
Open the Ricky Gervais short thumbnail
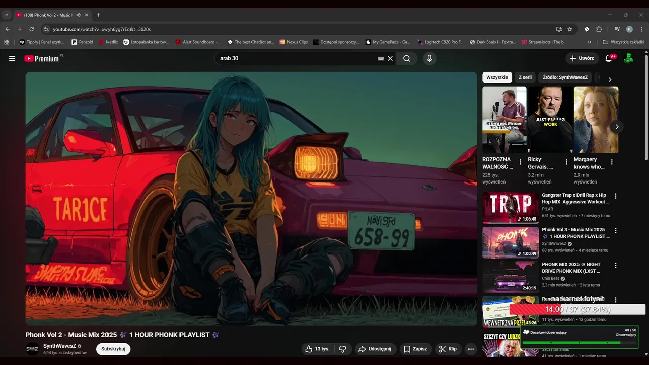550,120
